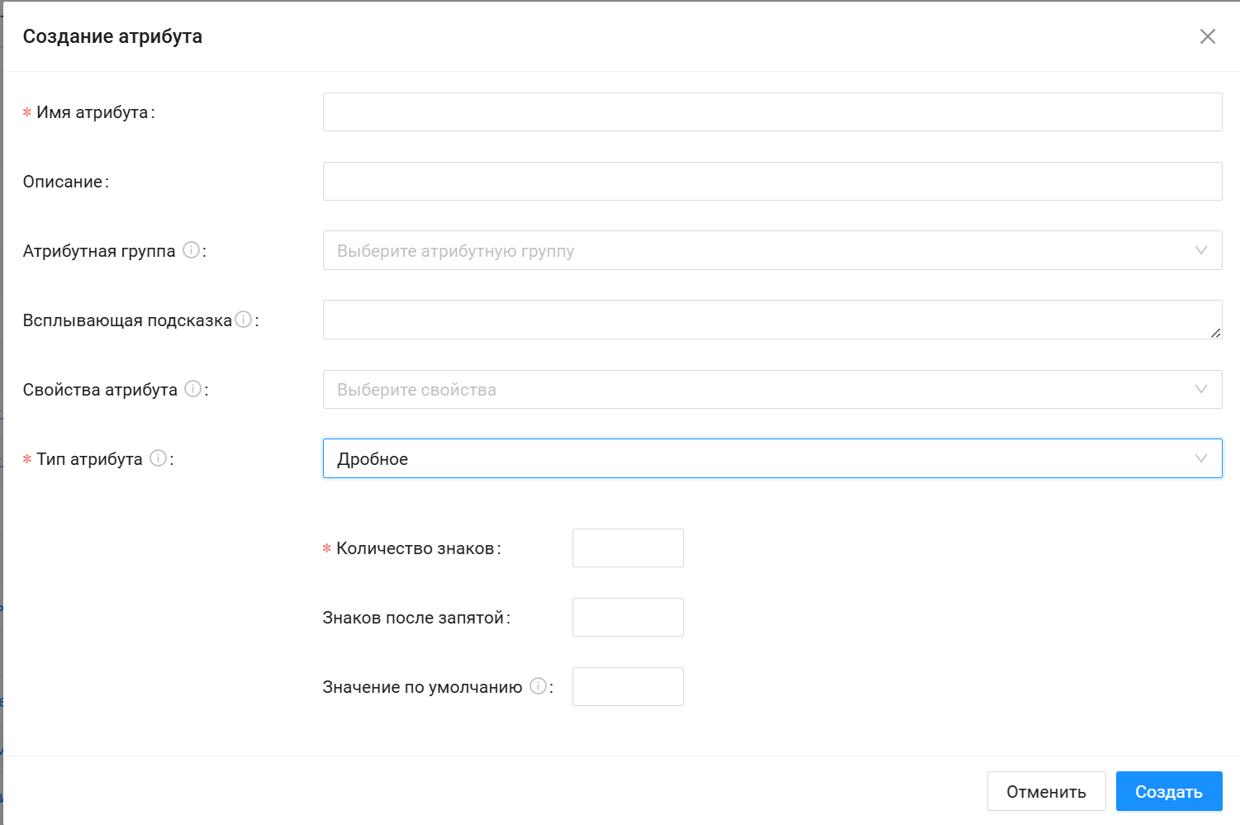Image resolution: width=1240 pixels, height=825 pixels.
Task: Close the Создание атрибута dialog with X
Action: pyautogui.click(x=1207, y=36)
